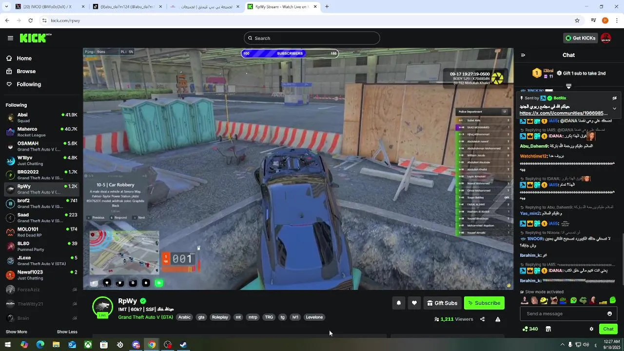This screenshot has height=351, width=624.
Task: Open the chat shop icon
Action: [548, 329]
